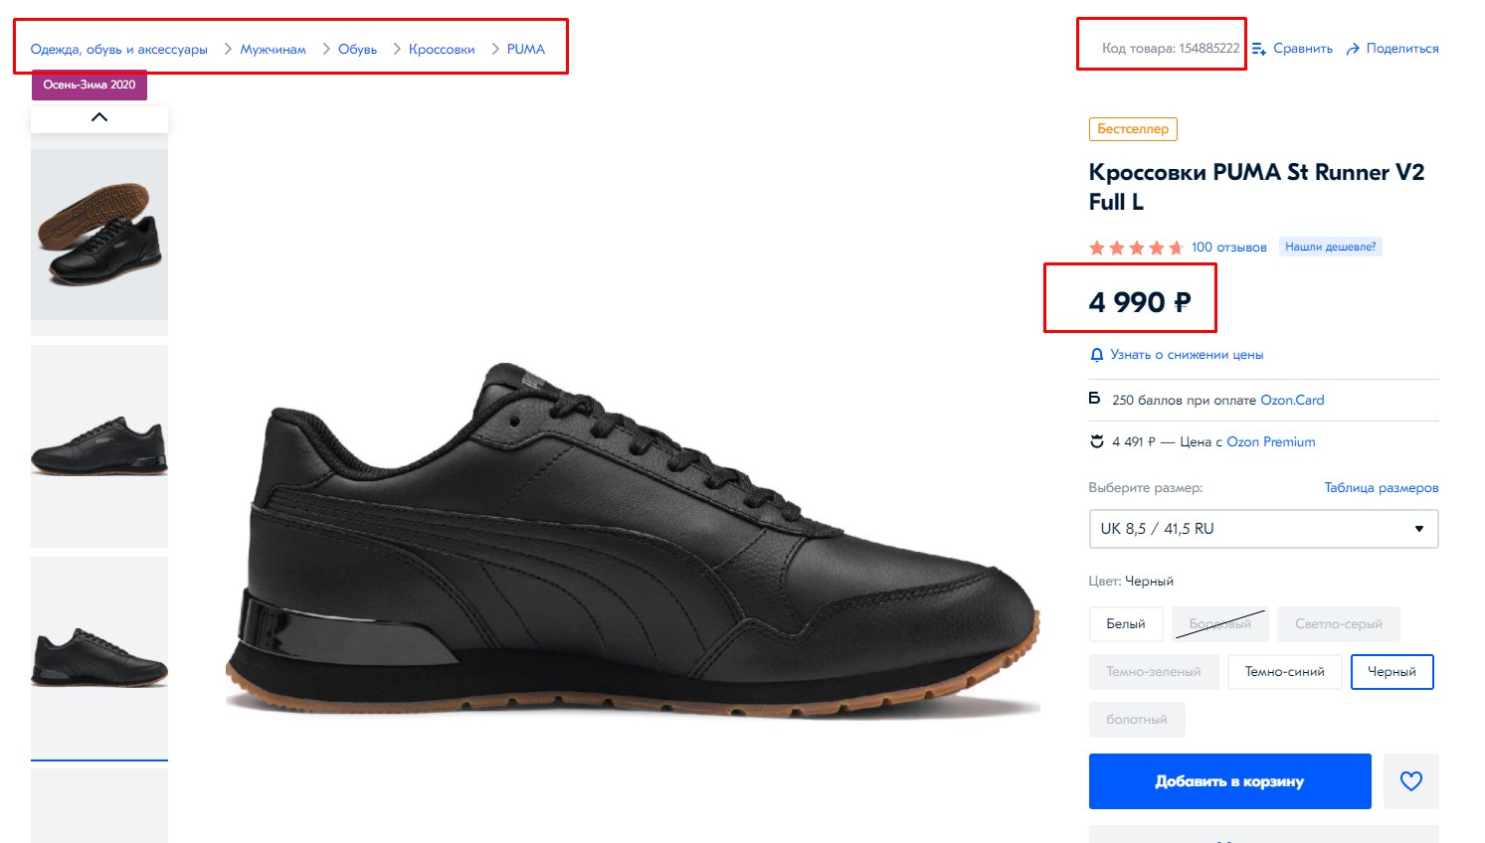Select the Белый color option
Image resolution: width=1485 pixels, height=843 pixels.
1126,624
